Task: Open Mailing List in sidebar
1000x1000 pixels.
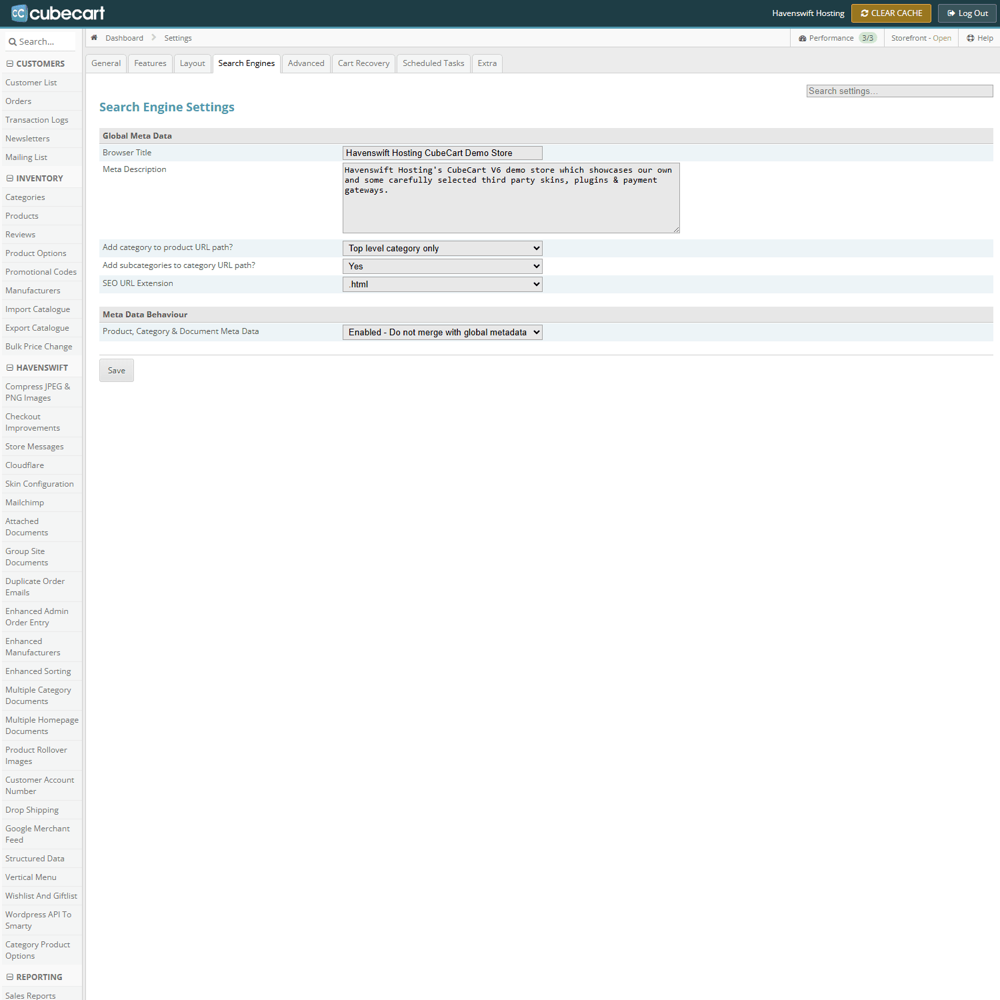Action: click(x=26, y=157)
